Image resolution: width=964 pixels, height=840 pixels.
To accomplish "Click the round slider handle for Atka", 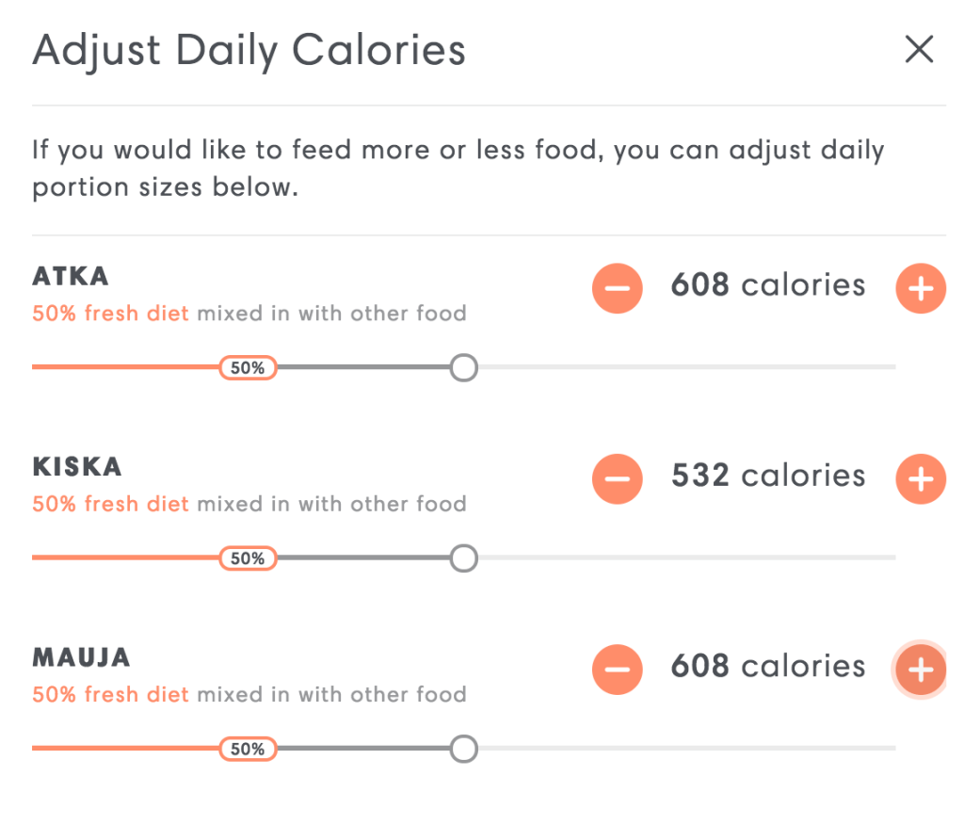I will click(x=463, y=367).
